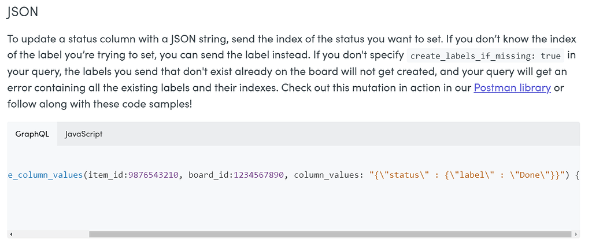Click the blue e_column_values function name
This screenshot has height=246, width=592.
(45, 175)
